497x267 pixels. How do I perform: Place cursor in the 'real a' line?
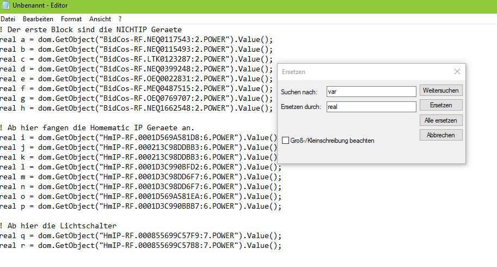pyautogui.click(x=136, y=39)
